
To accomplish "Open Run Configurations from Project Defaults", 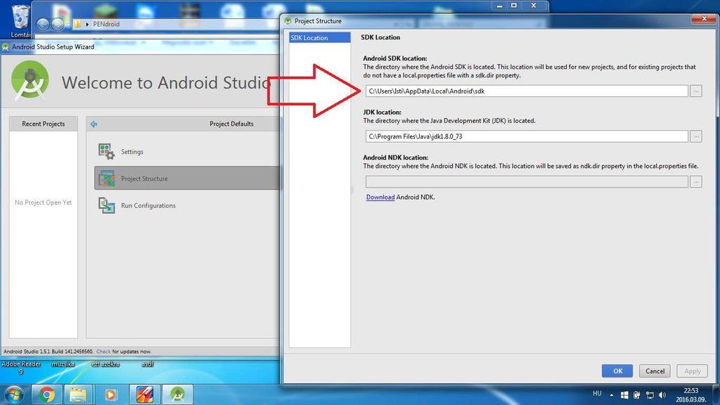I will [x=148, y=205].
